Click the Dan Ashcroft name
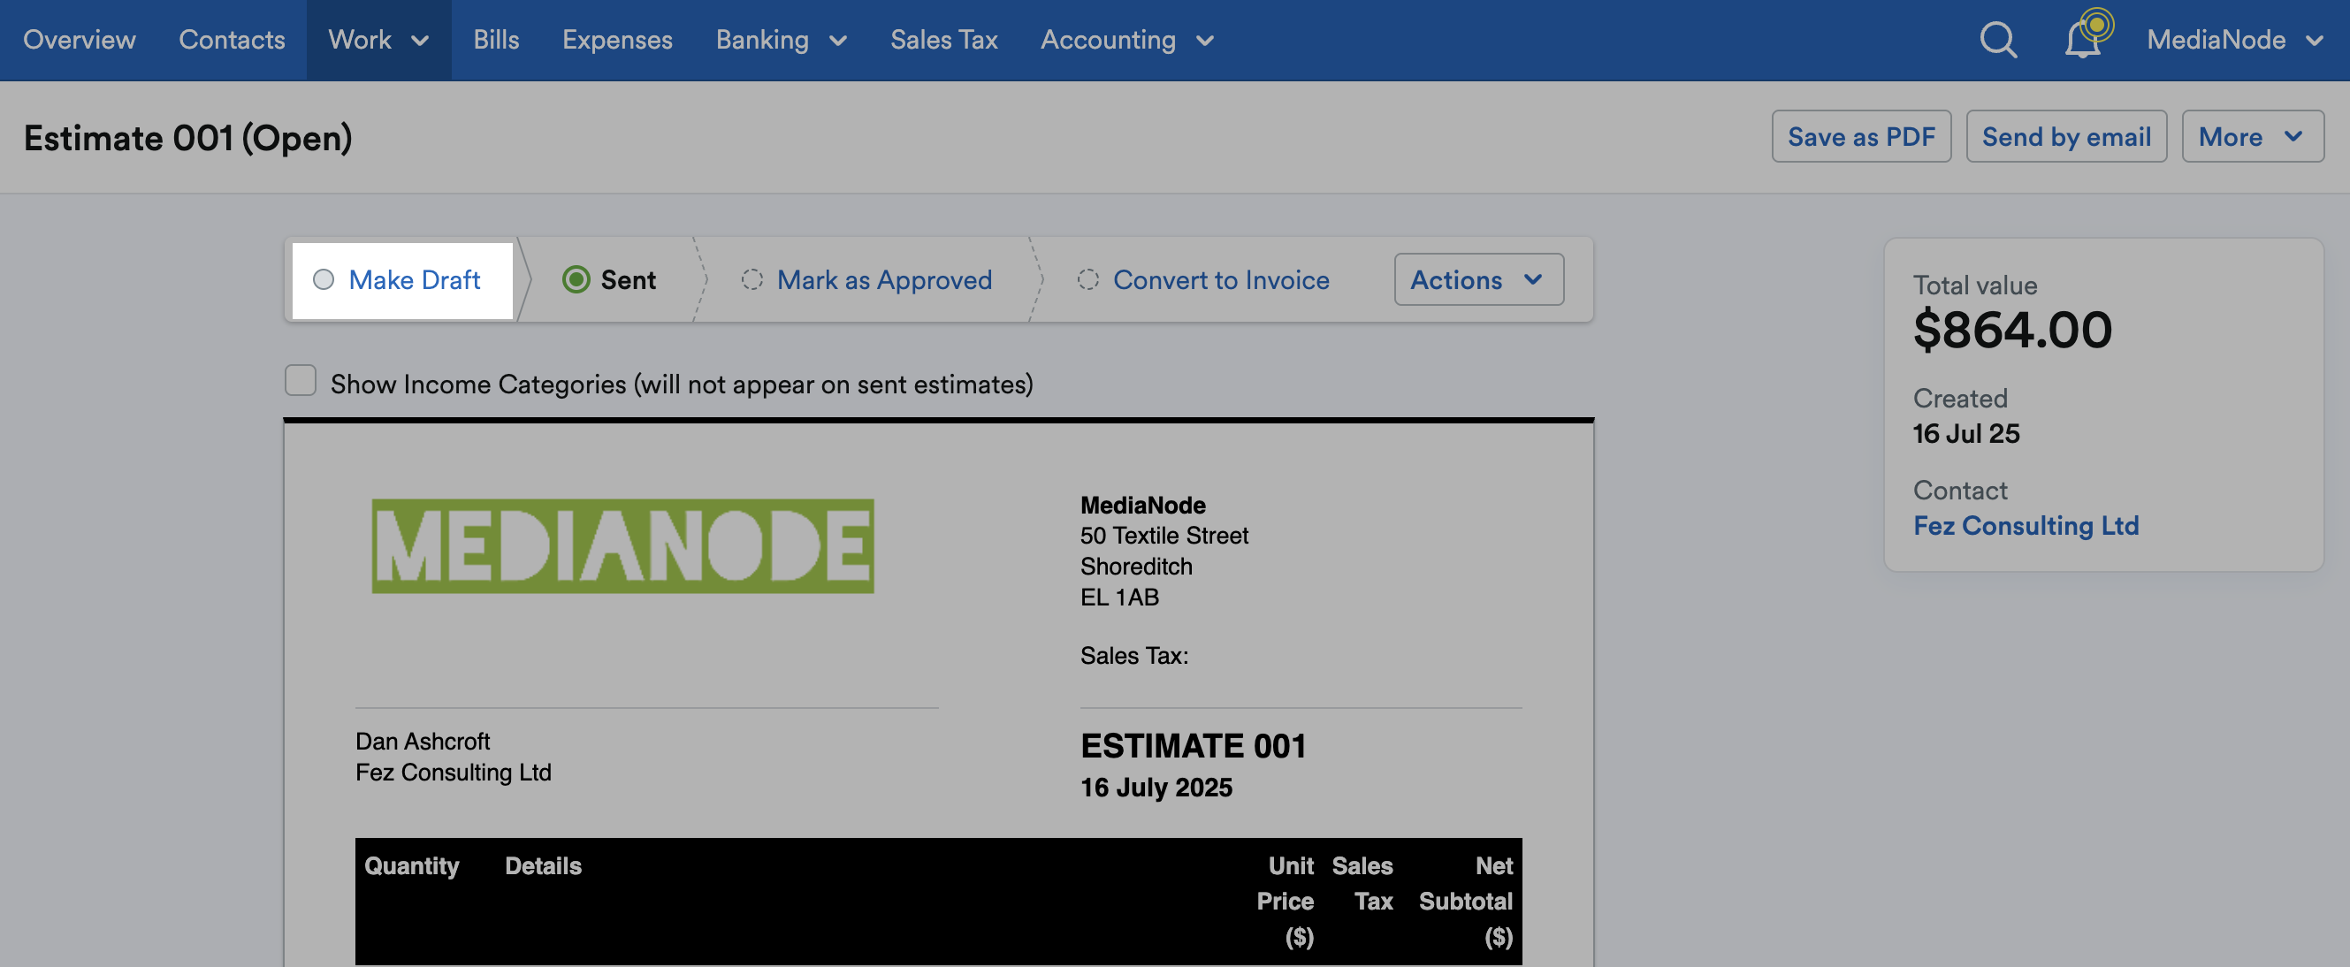 click(423, 741)
